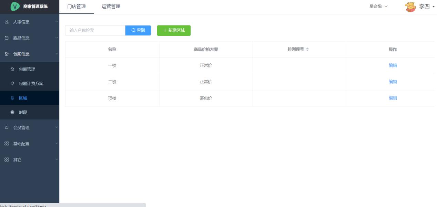Click the 基础配置 grid icon
Image resolution: width=437 pixels, height=207 pixels.
[7, 144]
